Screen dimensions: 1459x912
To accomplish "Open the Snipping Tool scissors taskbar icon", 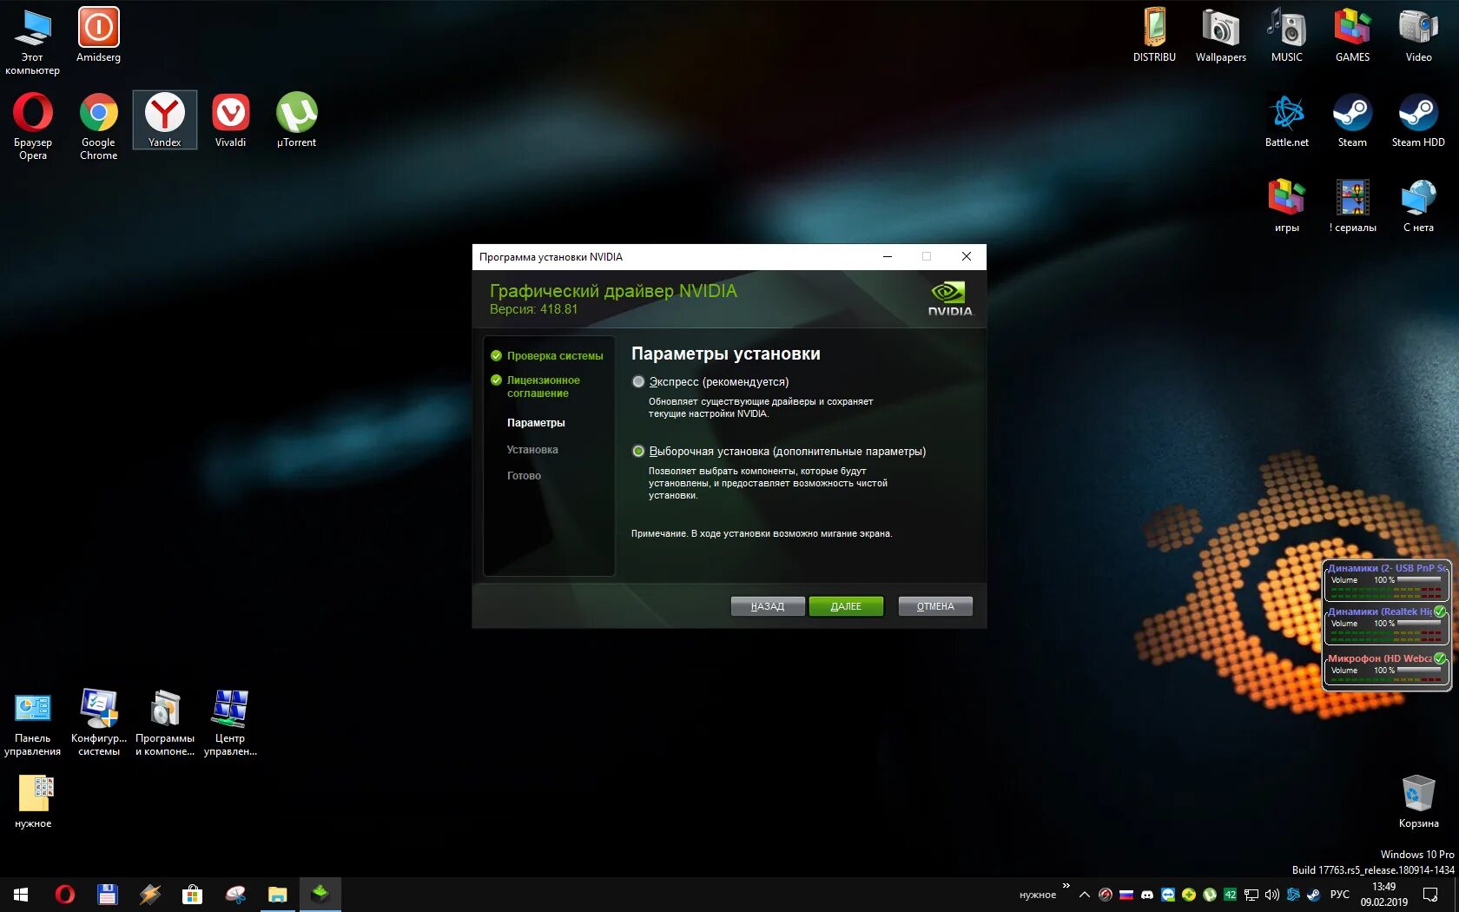I will (x=235, y=894).
